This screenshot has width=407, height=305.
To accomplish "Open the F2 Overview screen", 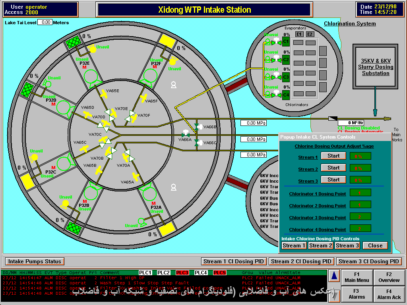I will [389, 277].
